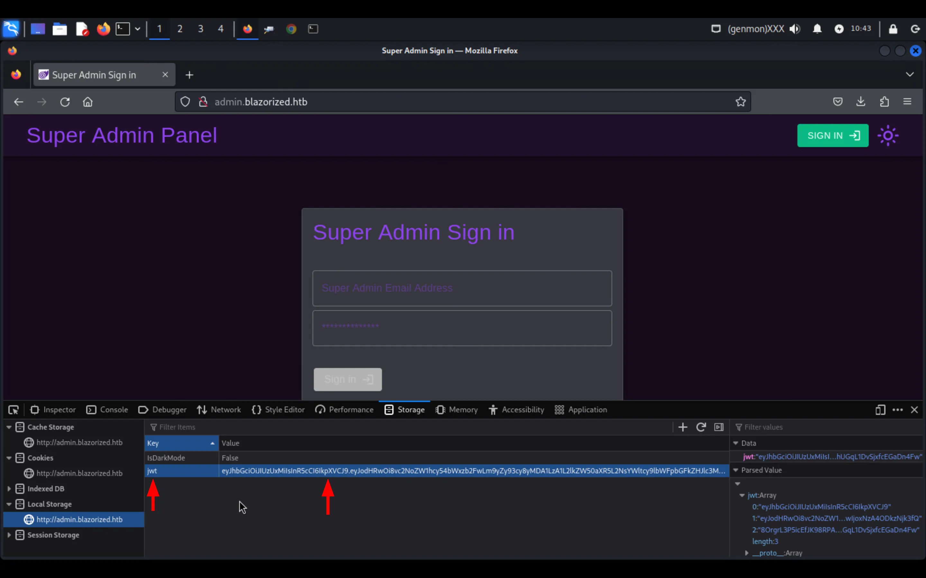This screenshot has width=926, height=578.
Task: Switch to the Inspector tab
Action: [x=53, y=410]
